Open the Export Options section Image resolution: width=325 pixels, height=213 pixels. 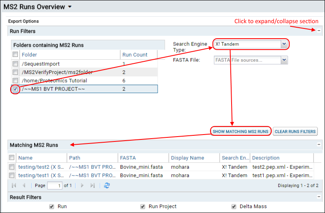24,21
